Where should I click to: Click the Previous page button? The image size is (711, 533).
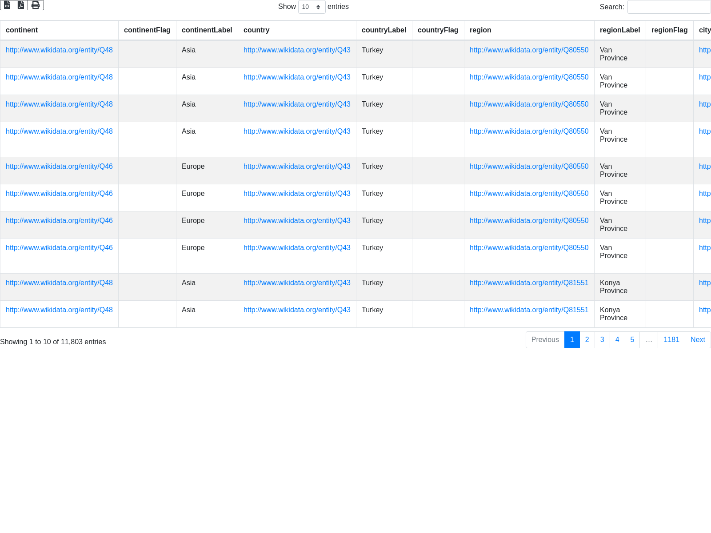545,340
